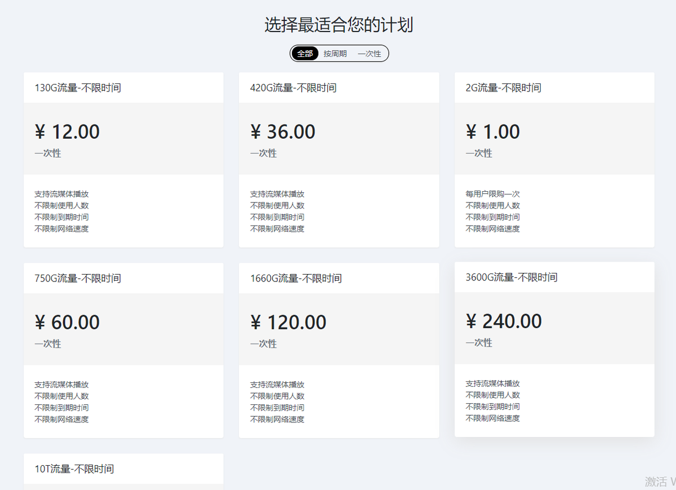This screenshot has height=490, width=676.
Task: Choose the 1660G流量-不限时间 plan title
Action: (x=296, y=279)
